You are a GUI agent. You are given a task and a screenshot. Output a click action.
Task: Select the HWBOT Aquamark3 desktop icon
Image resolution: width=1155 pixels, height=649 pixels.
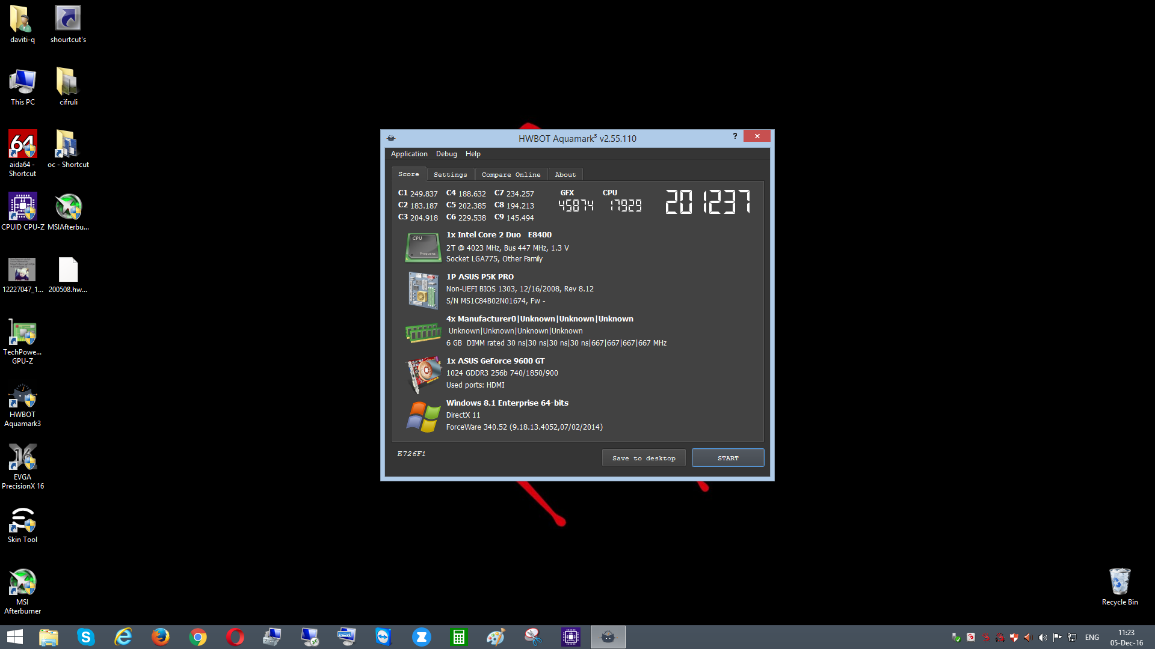point(22,406)
